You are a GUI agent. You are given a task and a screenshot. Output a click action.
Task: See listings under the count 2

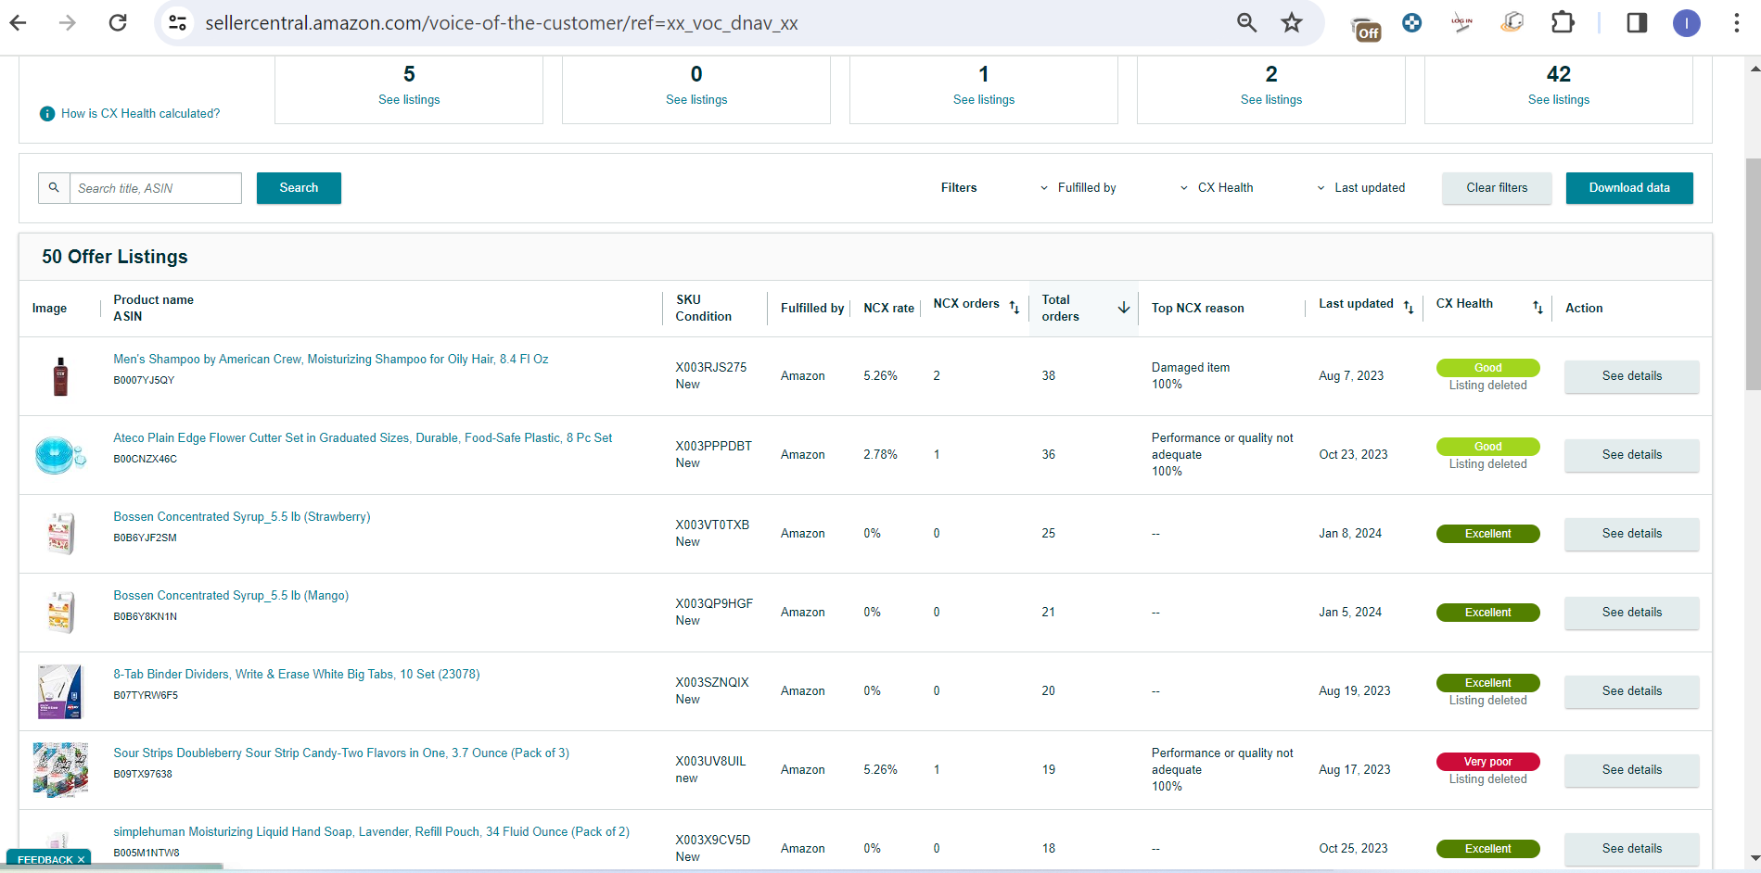click(1271, 100)
